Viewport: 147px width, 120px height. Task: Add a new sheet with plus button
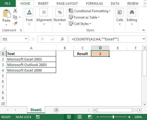click(56, 110)
